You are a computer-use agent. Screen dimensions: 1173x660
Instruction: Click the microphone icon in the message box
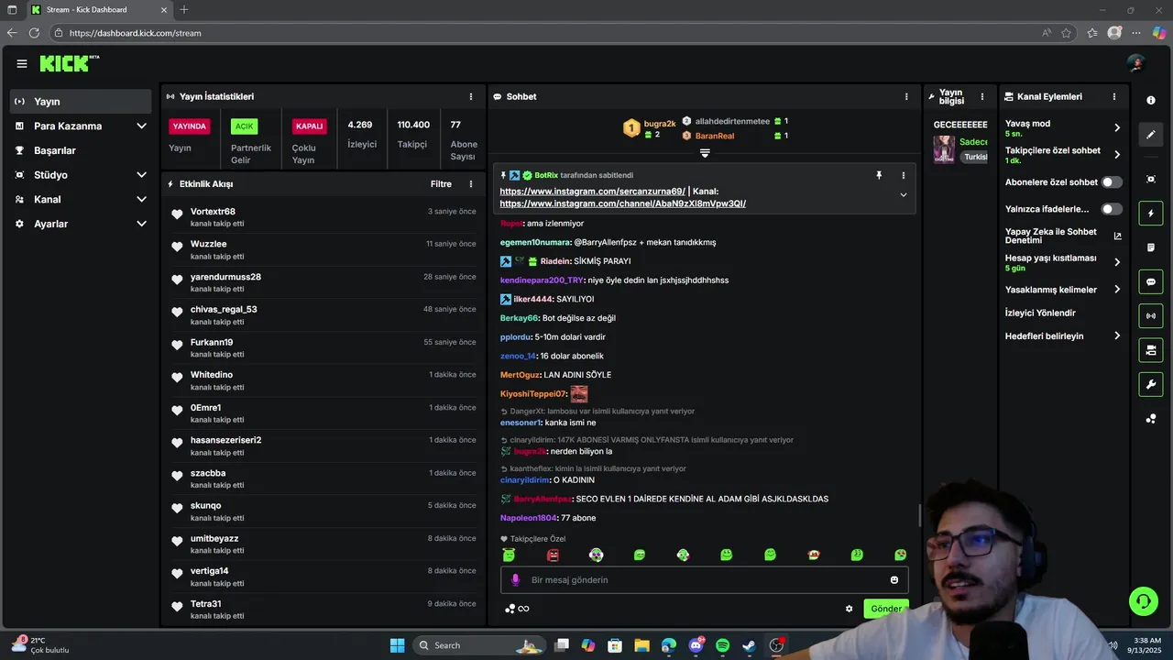515,579
